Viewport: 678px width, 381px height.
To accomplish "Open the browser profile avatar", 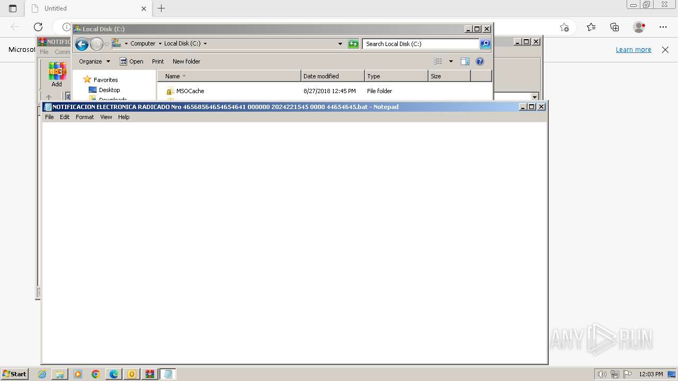I will pos(639,27).
